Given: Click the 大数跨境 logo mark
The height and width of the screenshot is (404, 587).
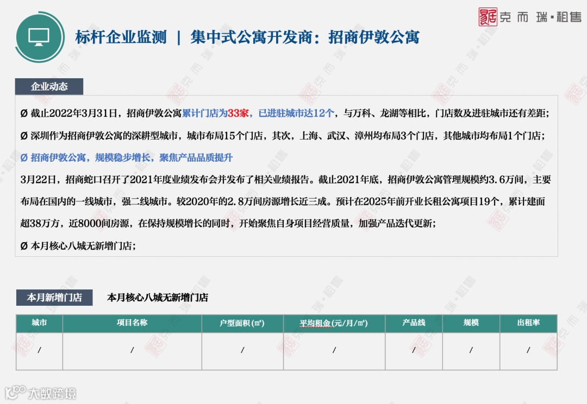Looking at the screenshot, I should [x=14, y=392].
